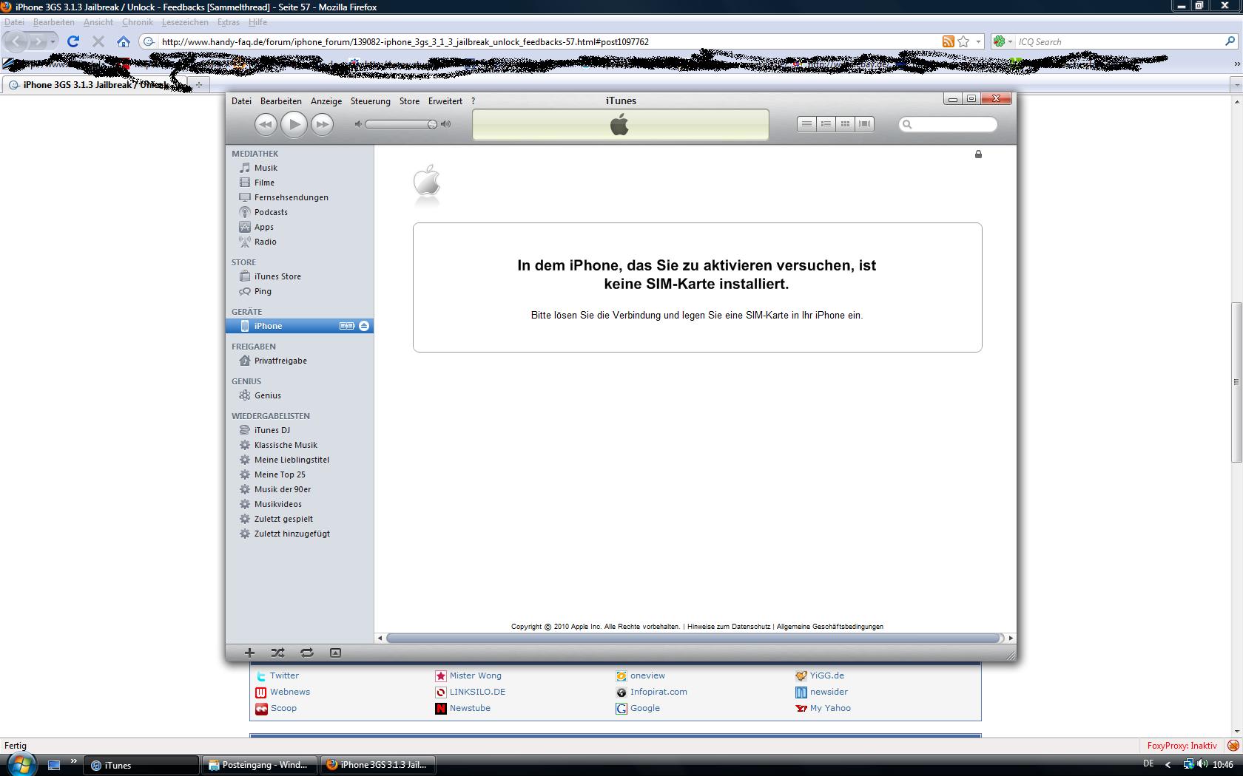1243x776 pixels.
Task: Click the taskbar volume icon
Action: pyautogui.click(x=1202, y=764)
